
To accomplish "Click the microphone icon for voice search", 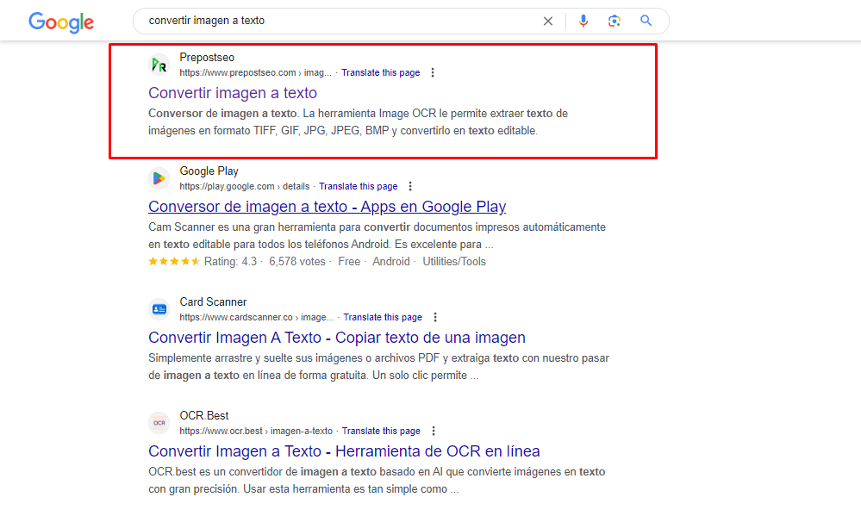I will 583,20.
